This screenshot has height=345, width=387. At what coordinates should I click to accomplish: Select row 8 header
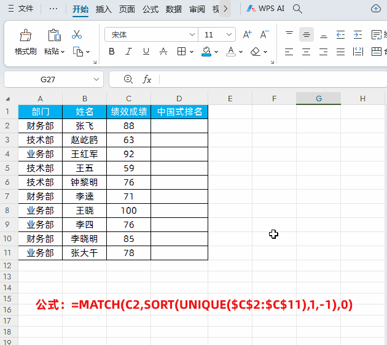(7, 211)
